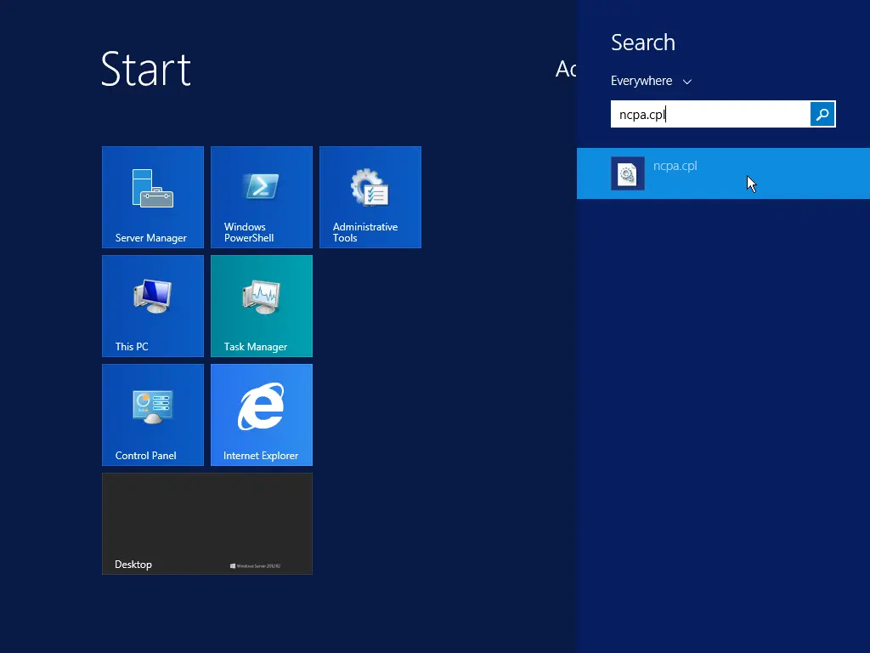
Task: Click the Control Panel tile icon
Action: pos(152,406)
